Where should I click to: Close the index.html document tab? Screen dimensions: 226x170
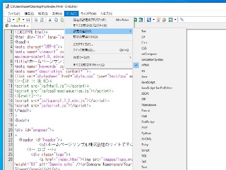click(28, 26)
